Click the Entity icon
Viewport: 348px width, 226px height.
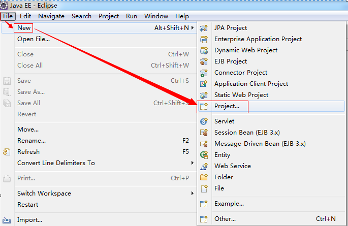[x=204, y=155]
